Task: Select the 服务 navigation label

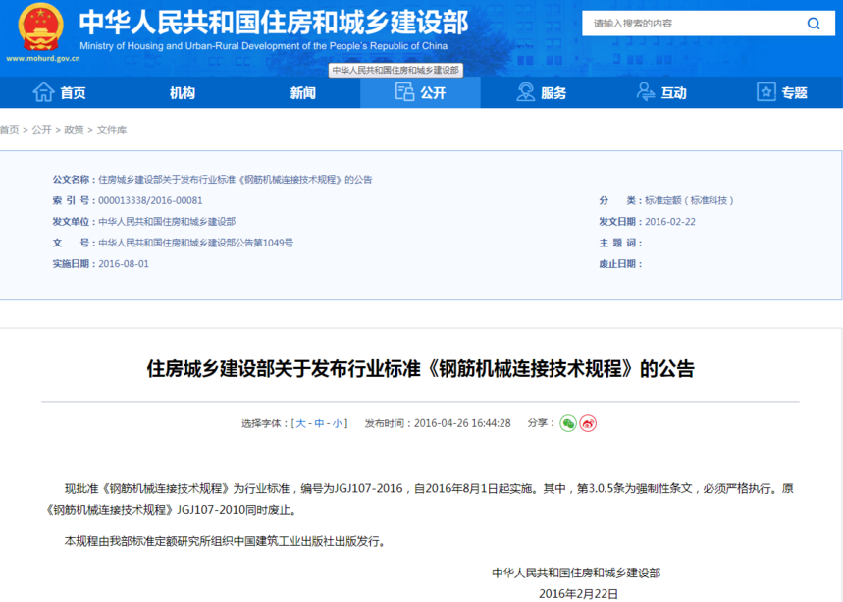Action: [x=553, y=93]
